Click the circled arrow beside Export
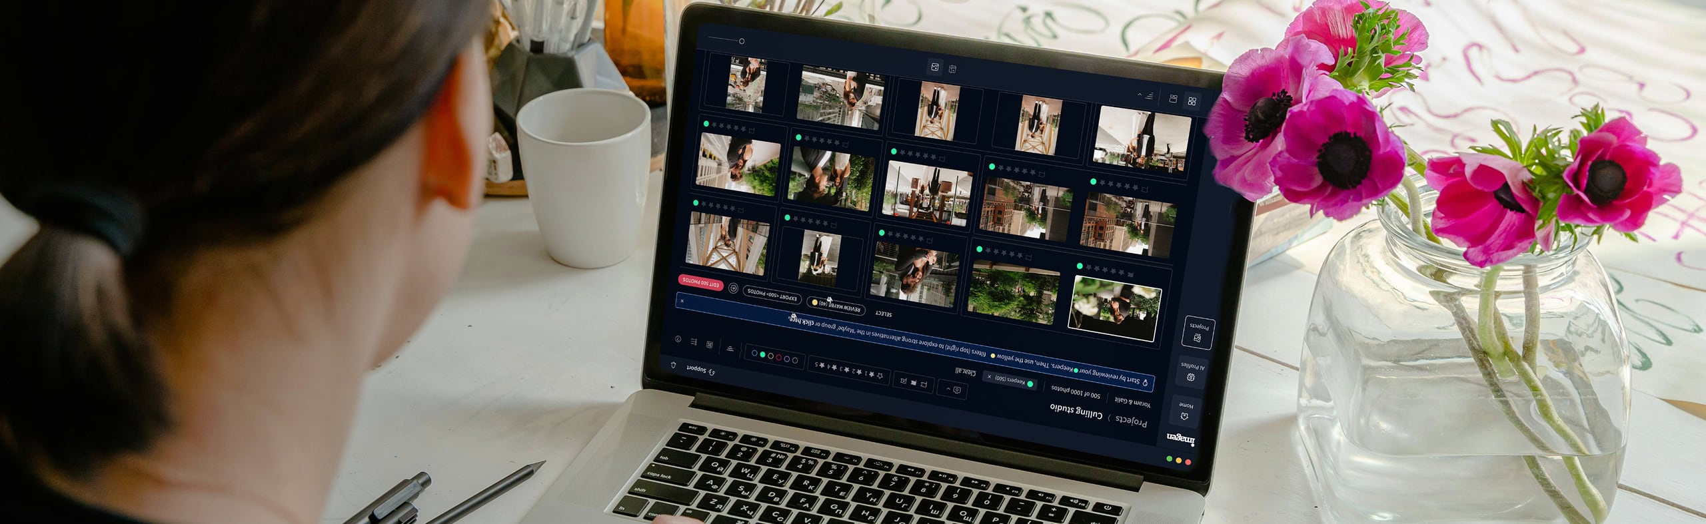 click(x=733, y=288)
